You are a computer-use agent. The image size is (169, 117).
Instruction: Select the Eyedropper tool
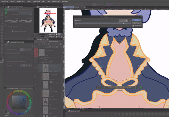[2, 24]
